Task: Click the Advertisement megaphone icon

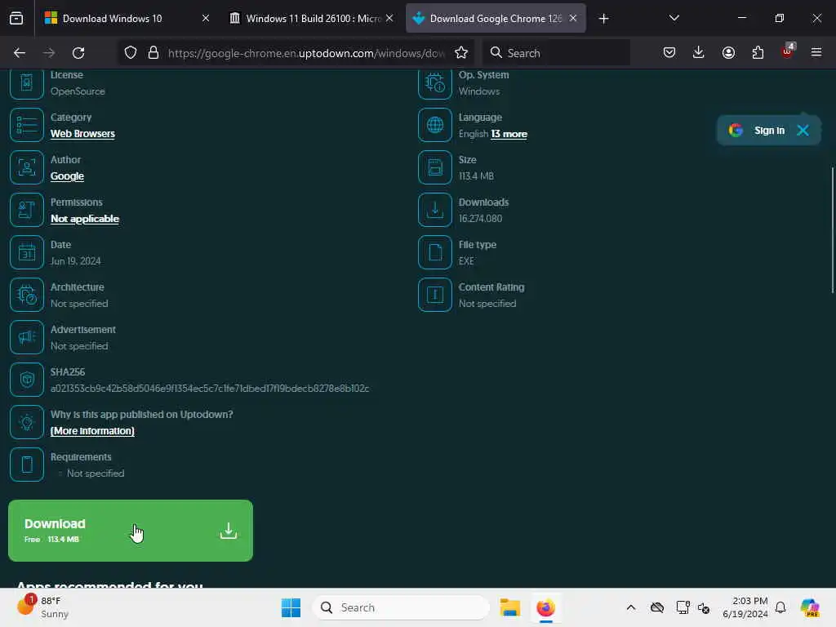Action: click(27, 337)
